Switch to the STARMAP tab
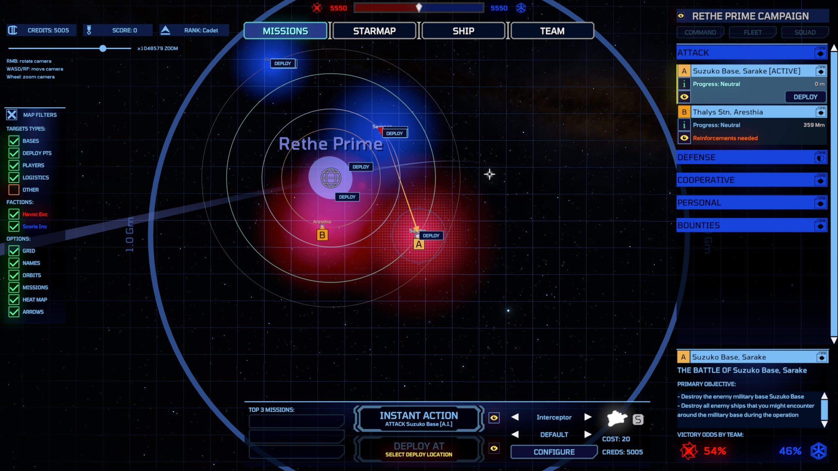The height and width of the screenshot is (471, 838). [x=374, y=30]
